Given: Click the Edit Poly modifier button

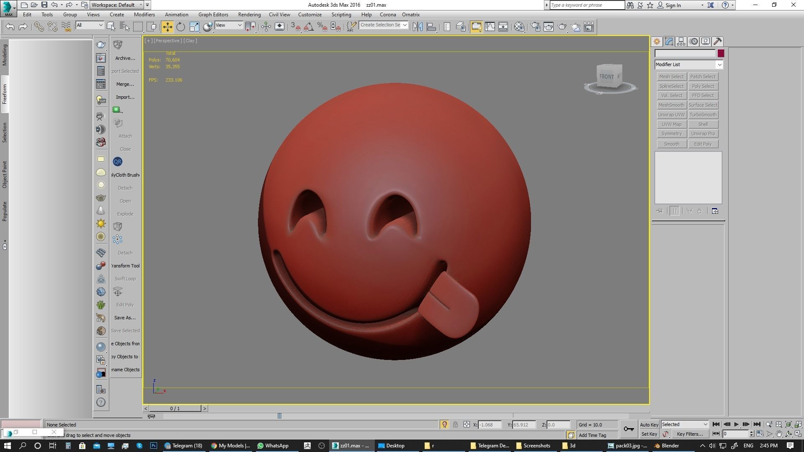Looking at the screenshot, I should click(703, 144).
